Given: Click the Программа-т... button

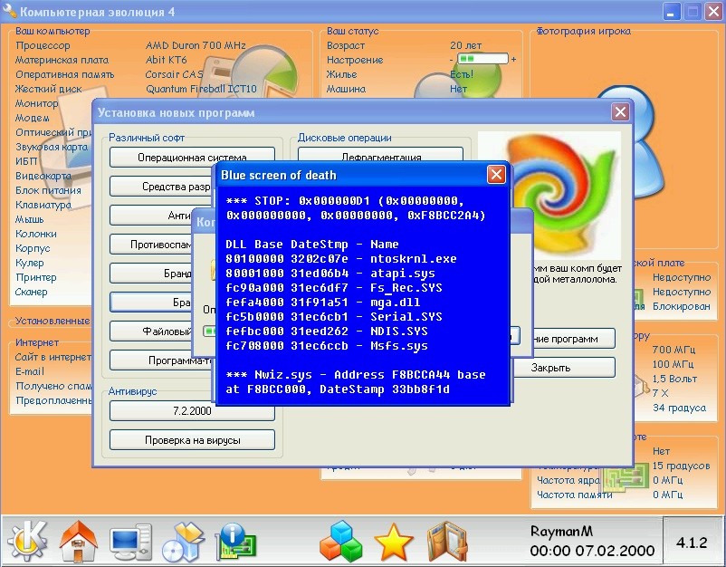Looking at the screenshot, I should coord(161,360).
